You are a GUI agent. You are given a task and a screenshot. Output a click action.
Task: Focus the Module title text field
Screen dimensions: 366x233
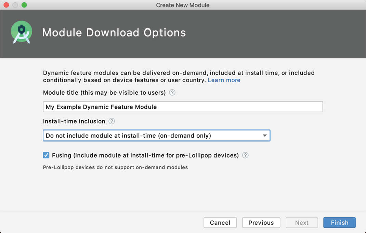coord(183,107)
